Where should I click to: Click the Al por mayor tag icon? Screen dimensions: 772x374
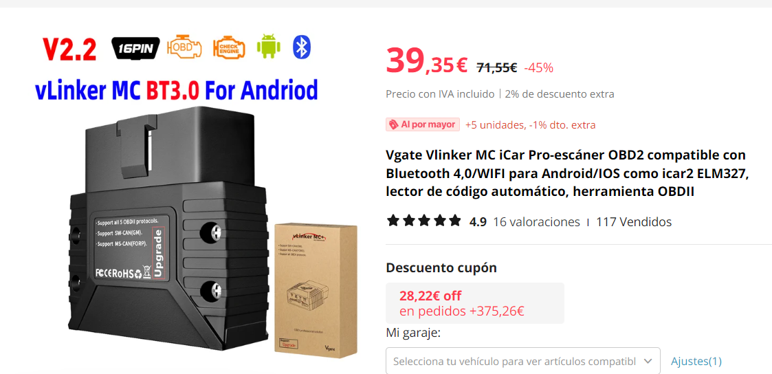point(393,125)
